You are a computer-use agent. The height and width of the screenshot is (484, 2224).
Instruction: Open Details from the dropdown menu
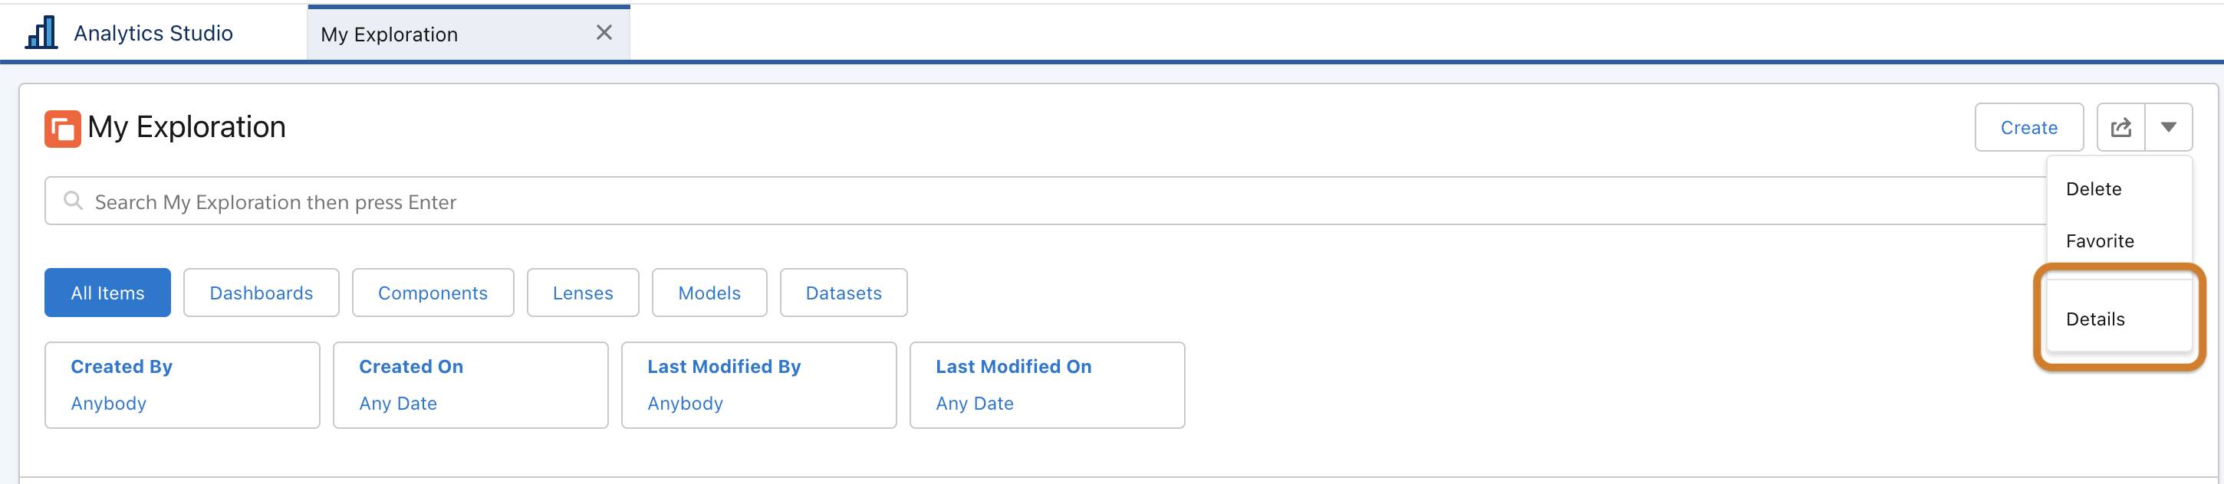2119,319
